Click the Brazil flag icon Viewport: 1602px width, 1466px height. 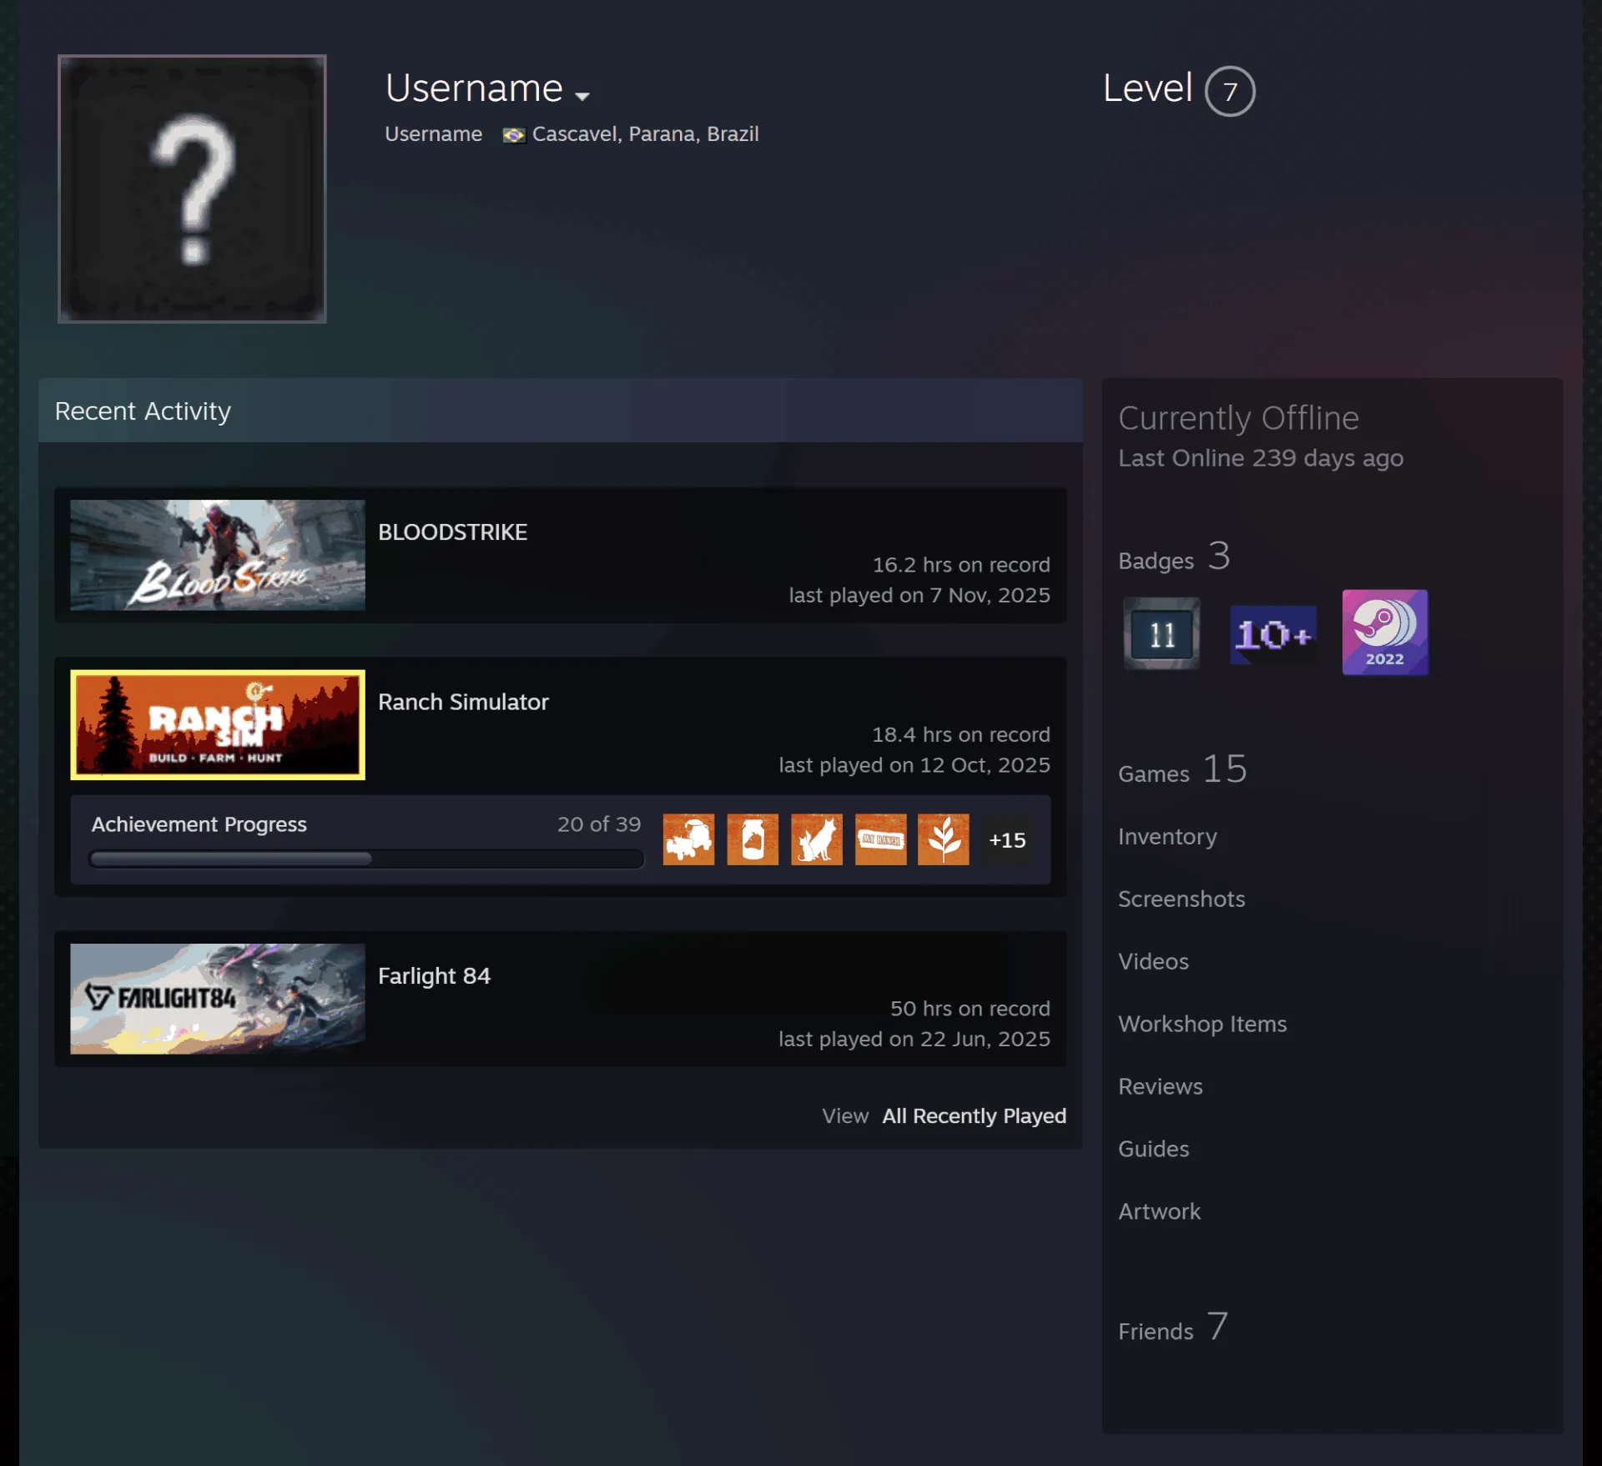point(514,135)
